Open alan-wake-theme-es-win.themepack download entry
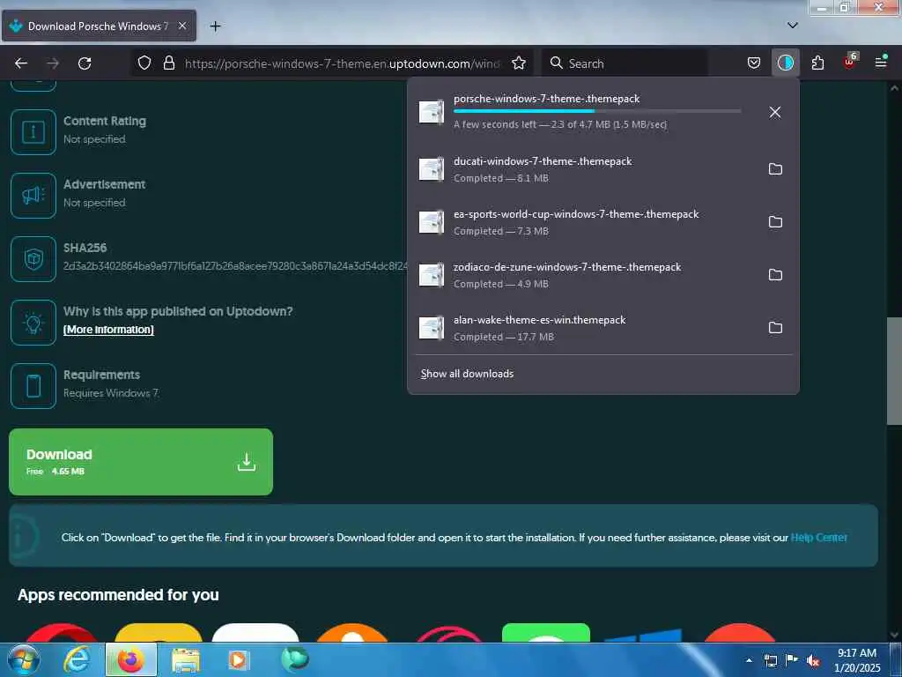This screenshot has height=677, width=902. [x=584, y=328]
